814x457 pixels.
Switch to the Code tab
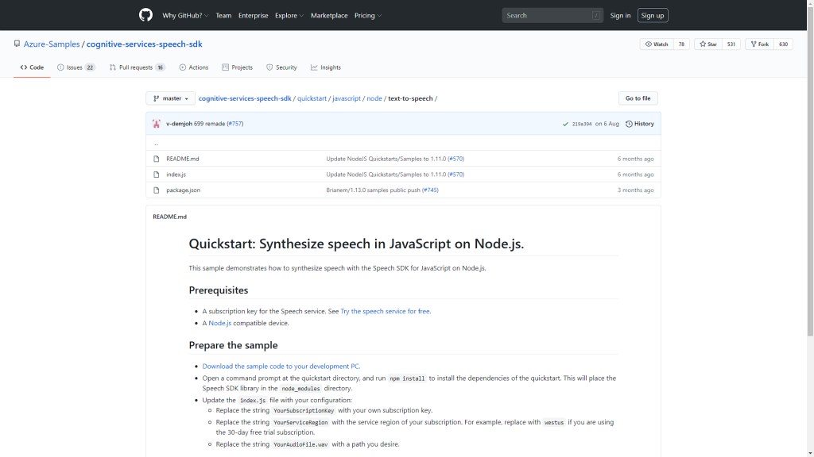(x=32, y=67)
